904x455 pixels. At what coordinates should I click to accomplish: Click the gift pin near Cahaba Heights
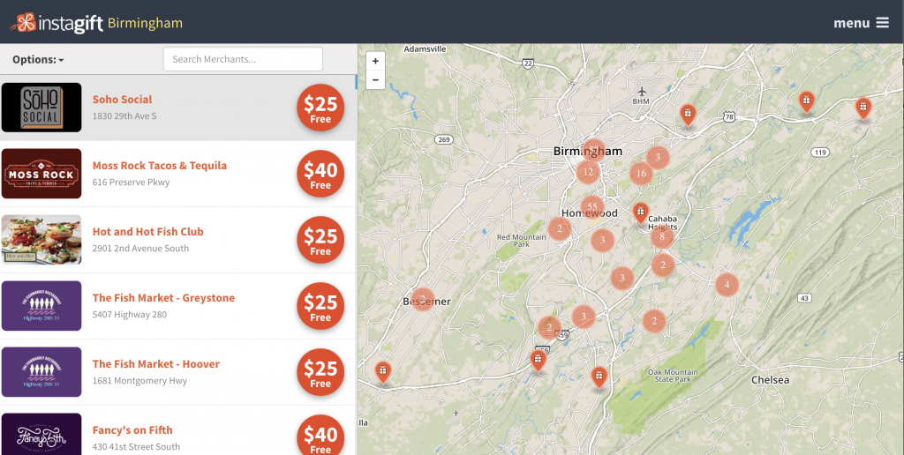(x=640, y=213)
